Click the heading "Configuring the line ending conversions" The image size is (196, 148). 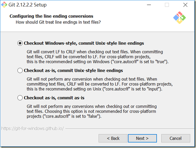pos(51,16)
